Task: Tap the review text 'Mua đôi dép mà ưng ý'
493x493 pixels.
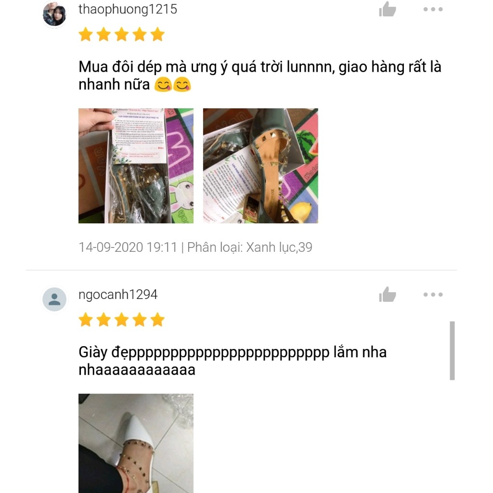Action: click(x=154, y=67)
